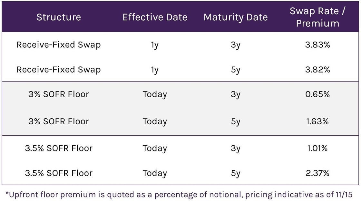Click the 2.37% premium value
The height and width of the screenshot is (202, 361).
317,173
